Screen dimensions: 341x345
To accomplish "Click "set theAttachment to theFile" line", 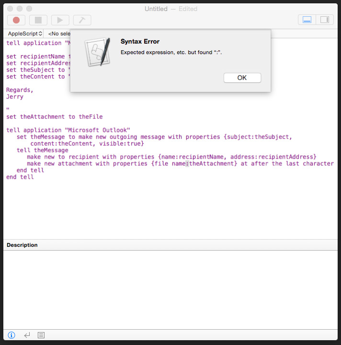I will (x=54, y=116).
